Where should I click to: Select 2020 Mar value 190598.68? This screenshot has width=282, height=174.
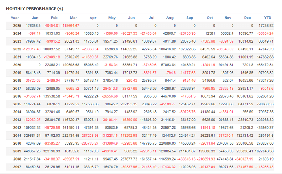(x=71, y=65)
